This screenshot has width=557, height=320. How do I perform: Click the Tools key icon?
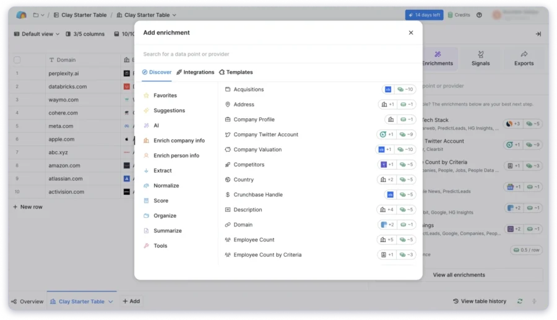click(x=147, y=246)
